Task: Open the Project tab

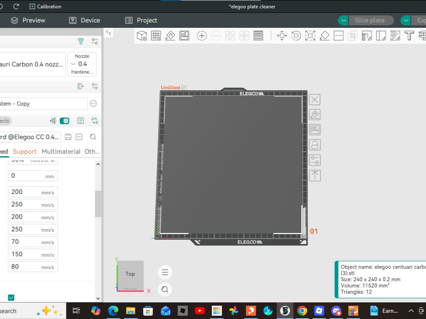Action: click(141, 20)
